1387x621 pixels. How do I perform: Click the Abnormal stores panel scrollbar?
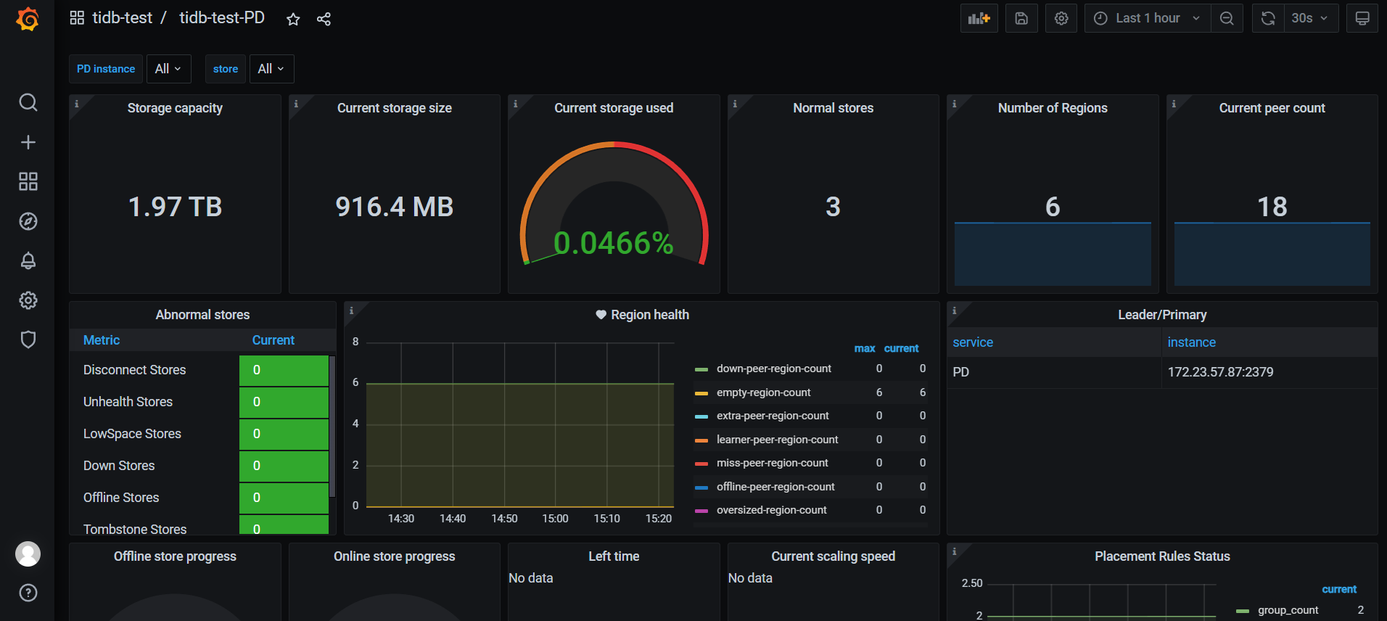pyautogui.click(x=332, y=426)
